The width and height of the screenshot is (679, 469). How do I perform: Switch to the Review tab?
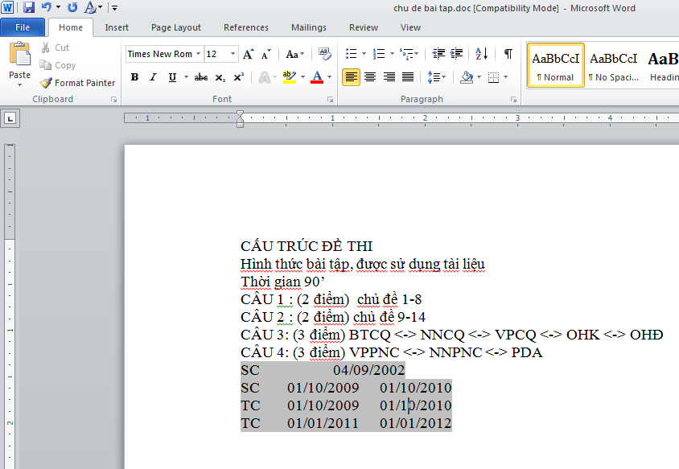pyautogui.click(x=364, y=27)
